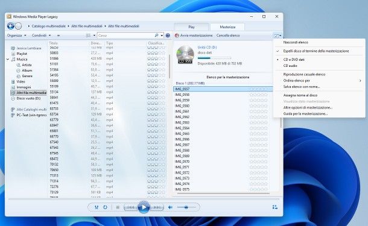Select IMG_0557 in the burn list

[223, 89]
